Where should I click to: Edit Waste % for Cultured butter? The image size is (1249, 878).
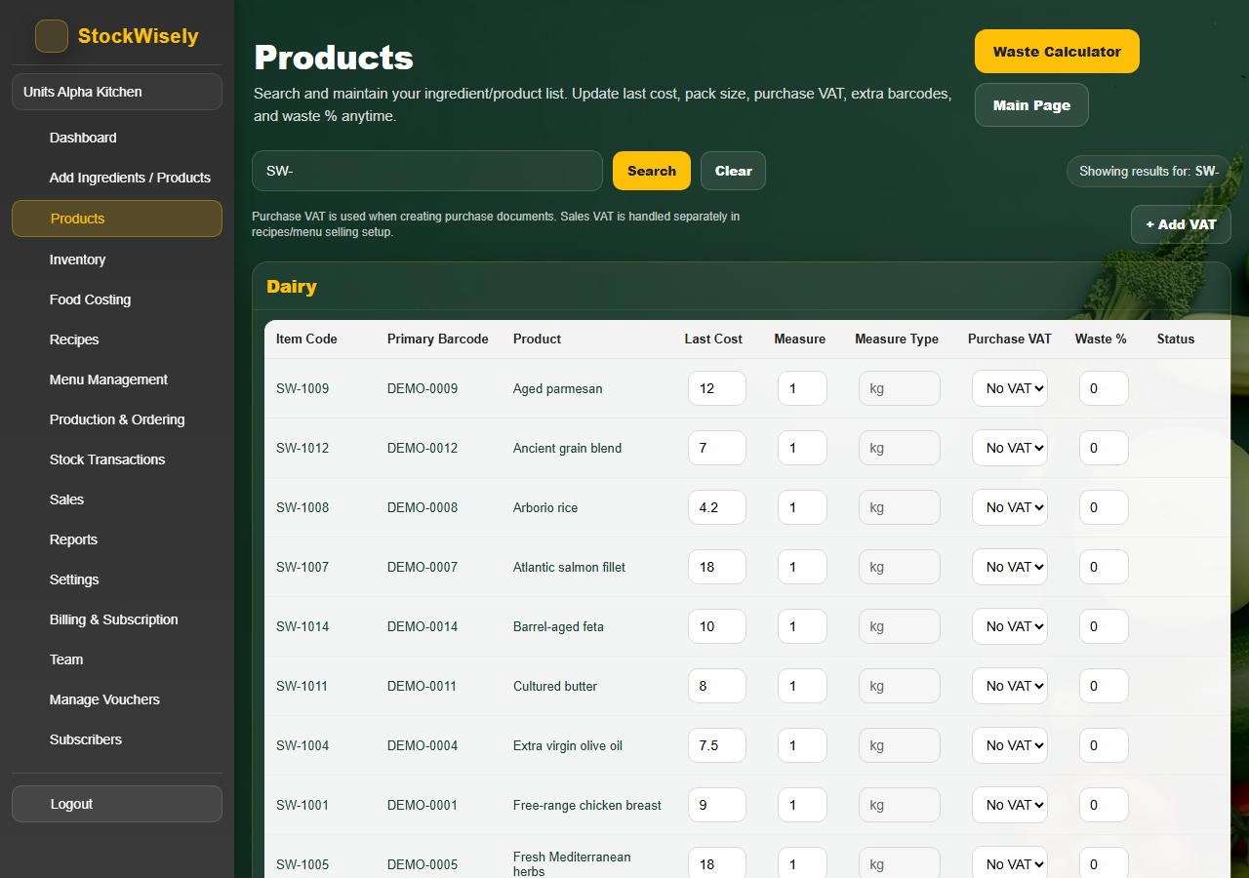click(x=1104, y=686)
